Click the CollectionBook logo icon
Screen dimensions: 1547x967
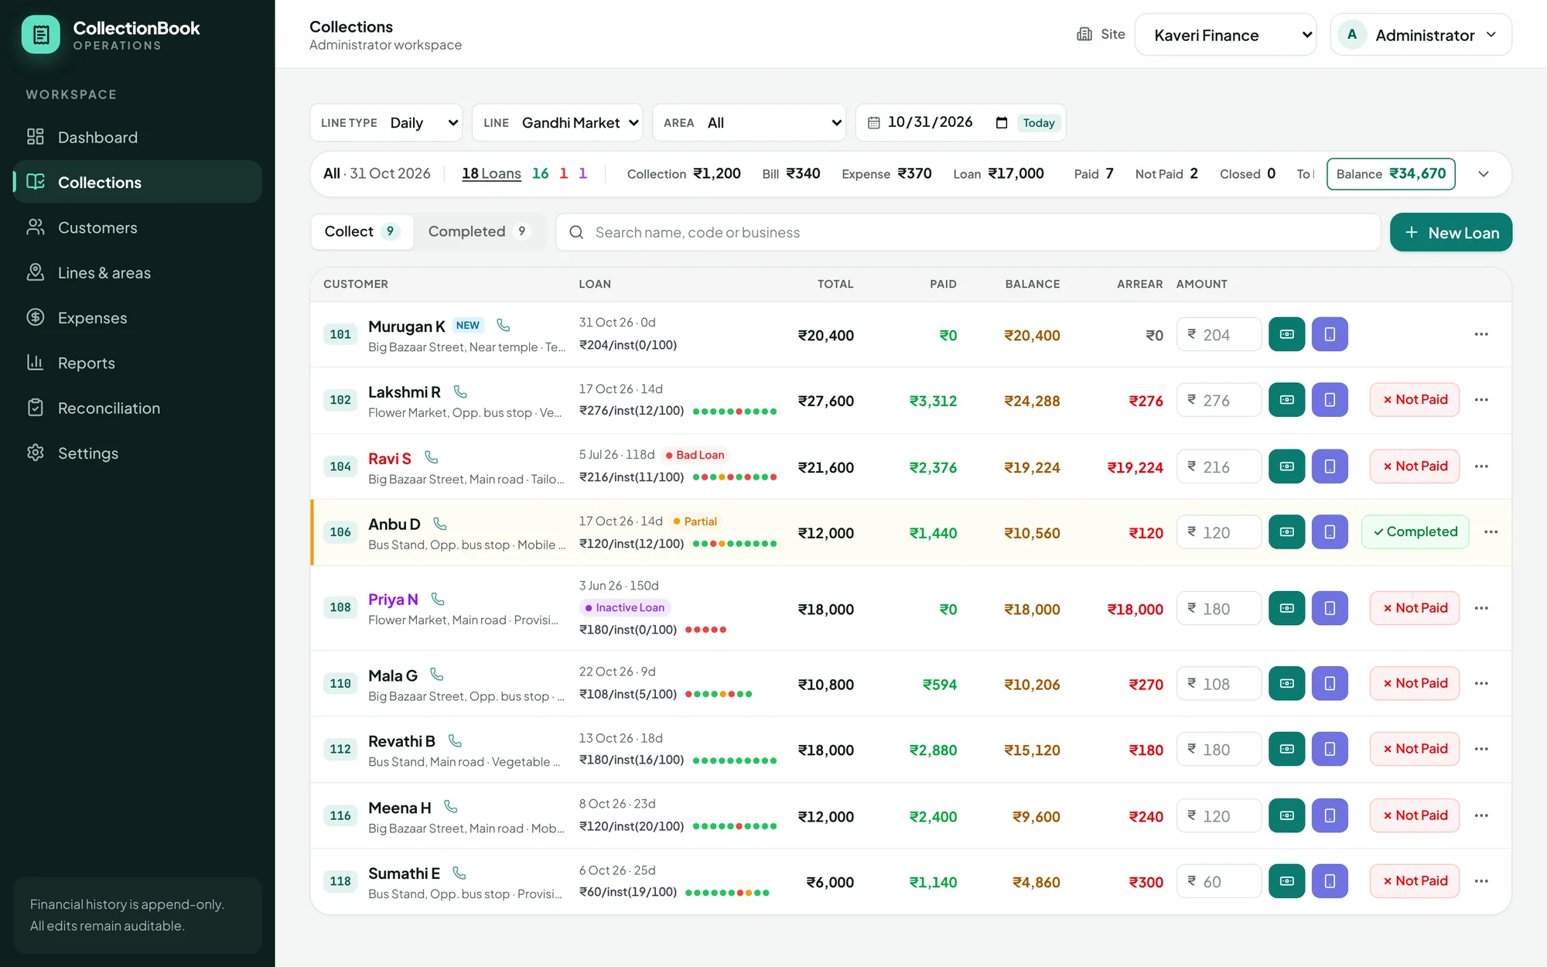41,35
